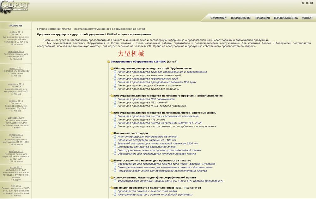Open the magnifier search icon
Screen dimensions: 316x199
[x=307, y=3]
